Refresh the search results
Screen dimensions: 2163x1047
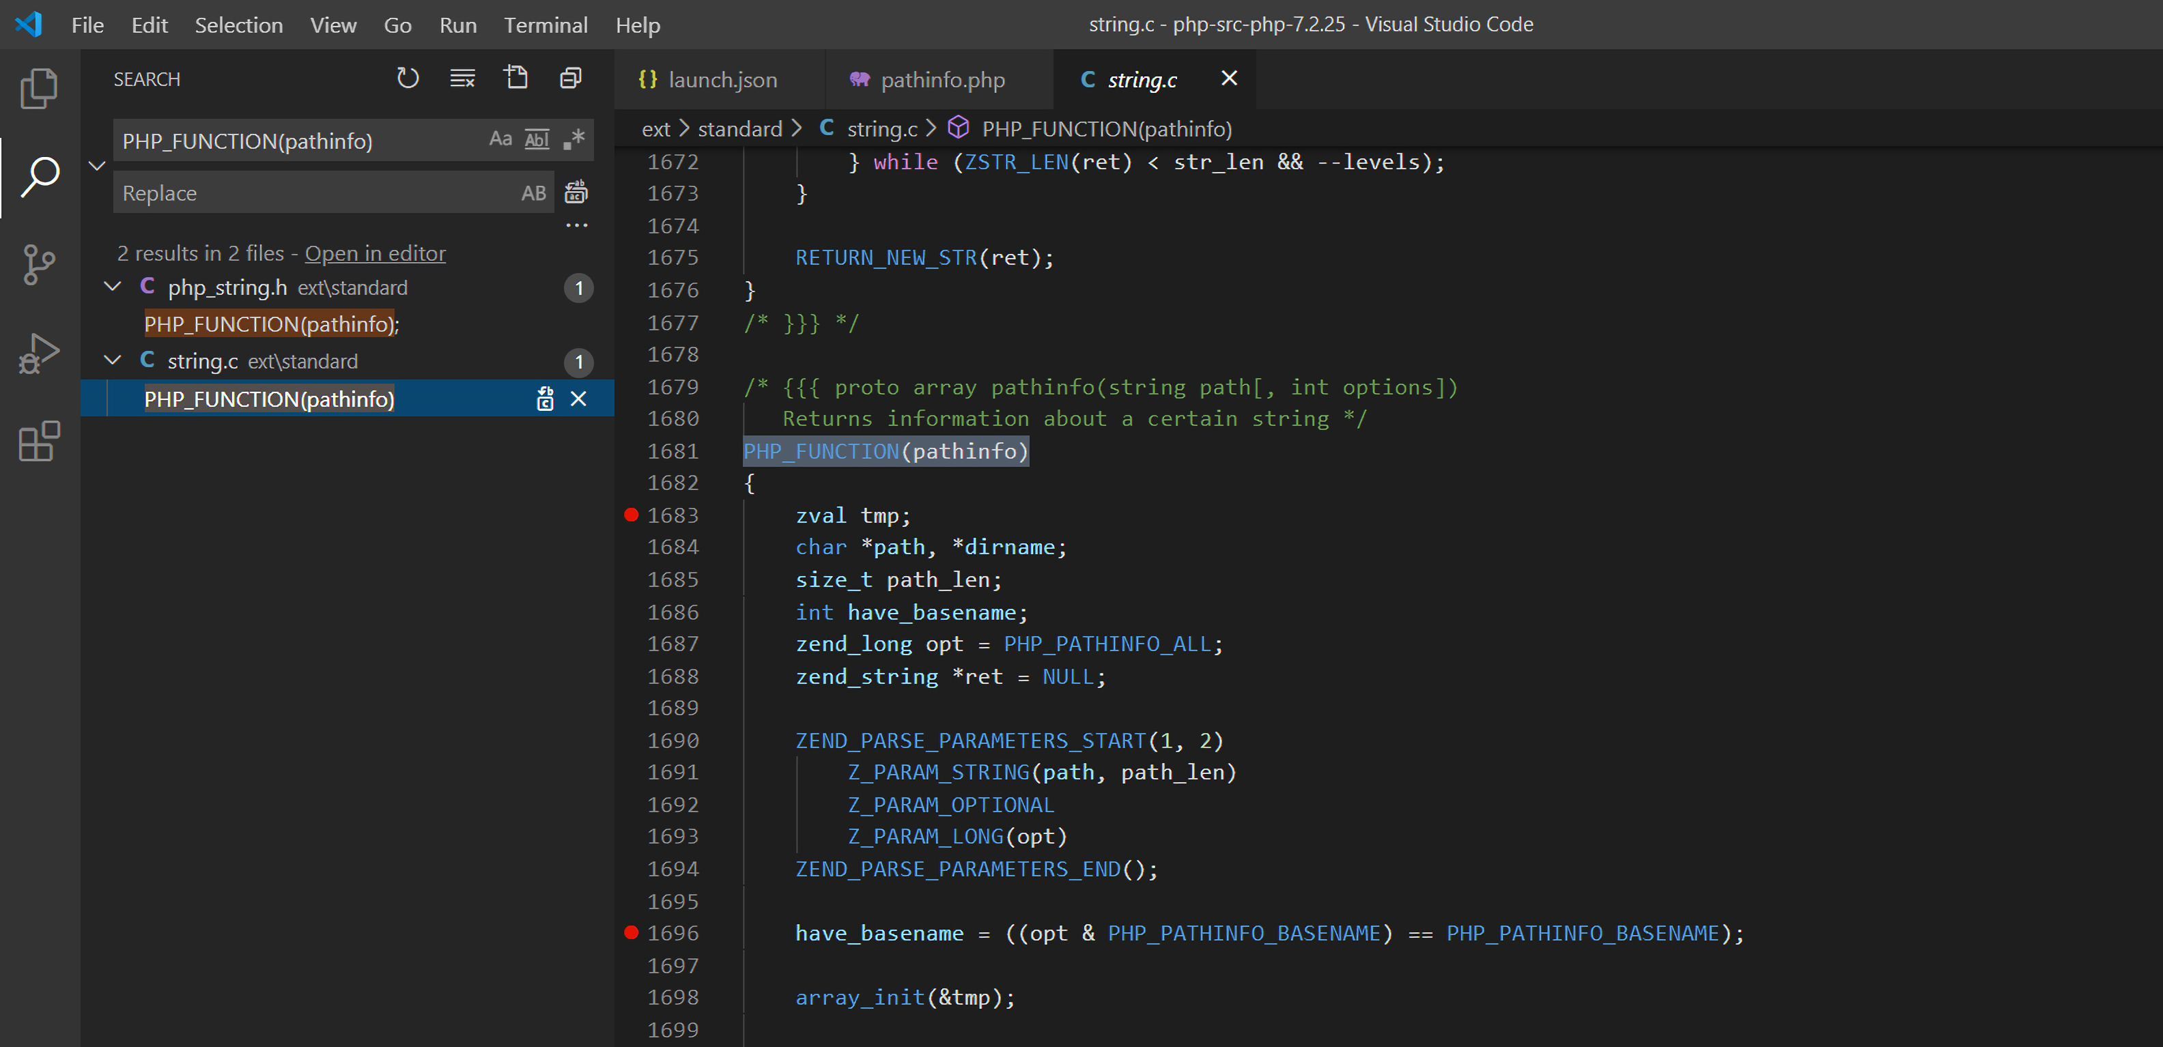click(x=407, y=78)
